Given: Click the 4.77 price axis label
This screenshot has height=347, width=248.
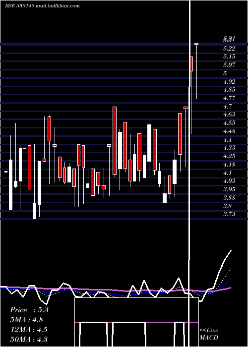Looking at the screenshot, I should click(229, 98).
